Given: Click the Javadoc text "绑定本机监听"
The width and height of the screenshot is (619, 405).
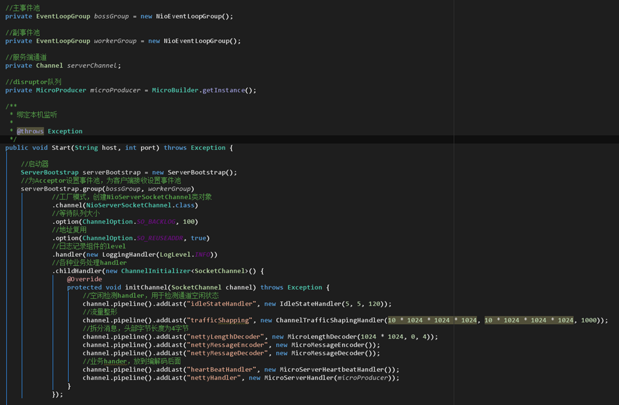Looking at the screenshot, I should 37,115.
